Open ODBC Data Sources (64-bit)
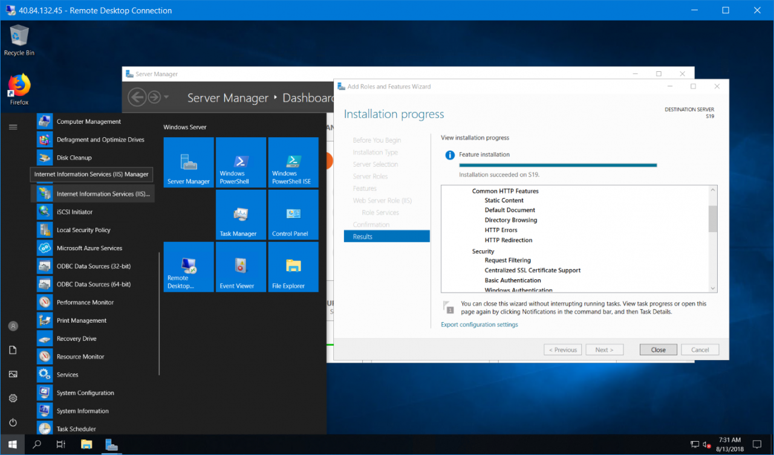 click(95, 285)
